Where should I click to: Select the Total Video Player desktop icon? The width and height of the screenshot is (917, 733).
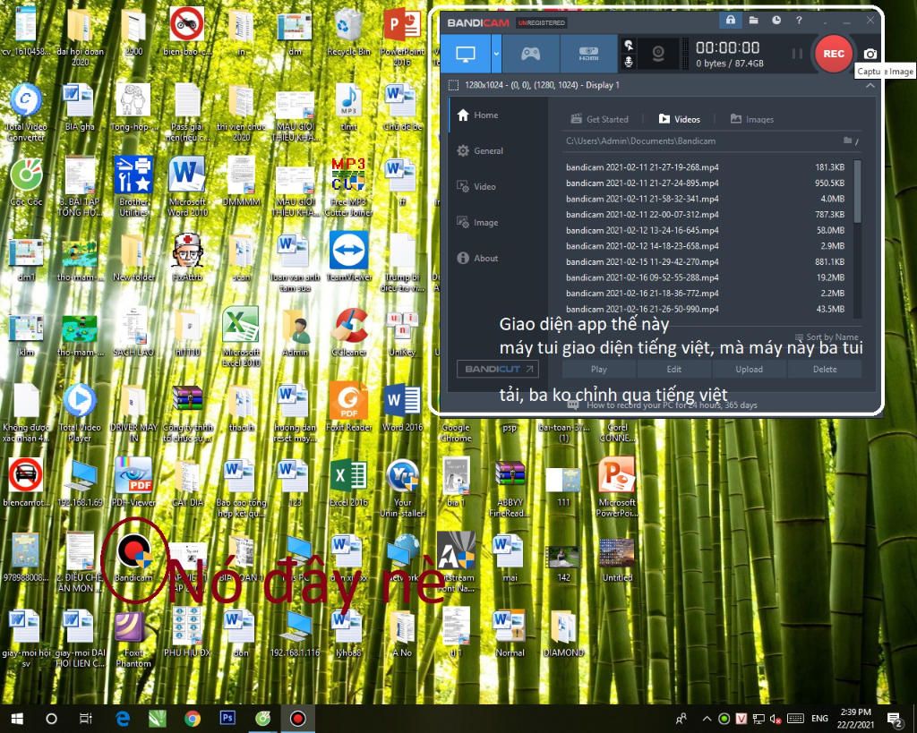click(80, 412)
